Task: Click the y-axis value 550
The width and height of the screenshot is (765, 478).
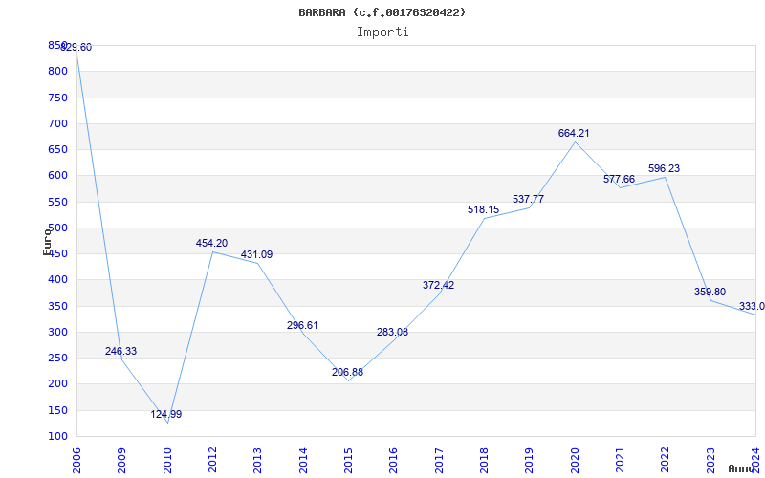Action: click(57, 202)
